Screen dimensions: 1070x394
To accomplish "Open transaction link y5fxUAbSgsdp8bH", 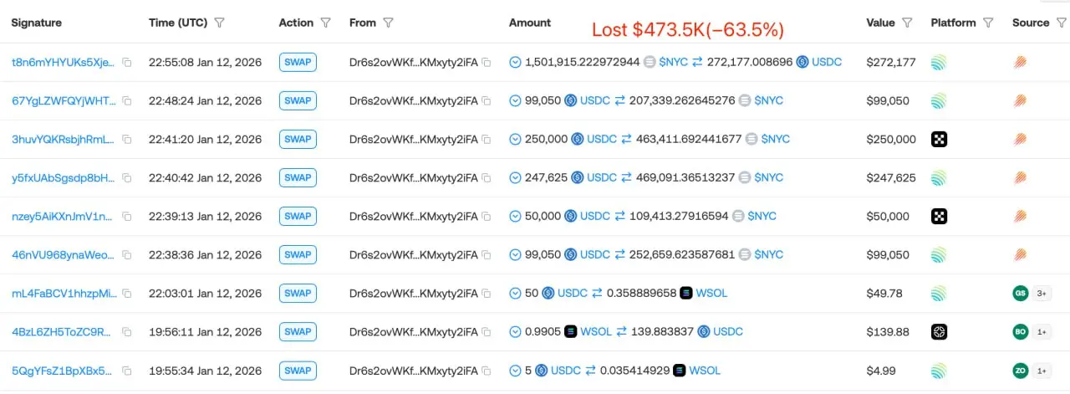I will [x=64, y=177].
